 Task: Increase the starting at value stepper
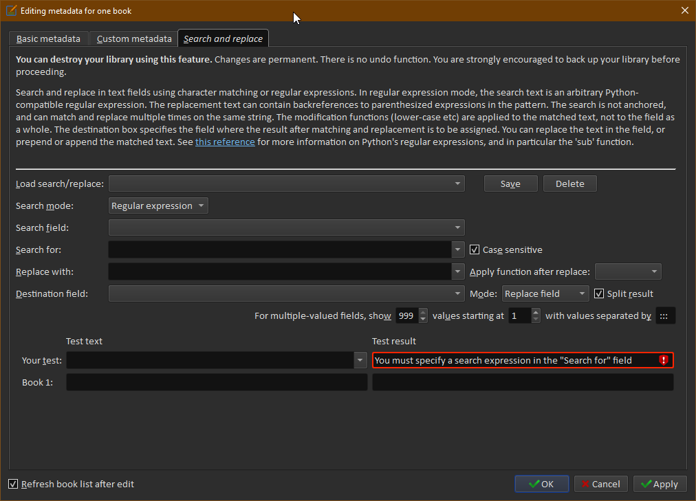pyautogui.click(x=536, y=312)
